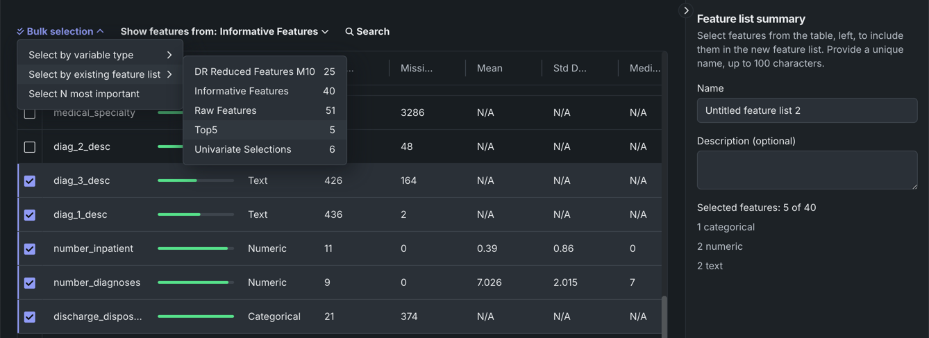Click the Description text area
This screenshot has width=929, height=338.
(807, 170)
